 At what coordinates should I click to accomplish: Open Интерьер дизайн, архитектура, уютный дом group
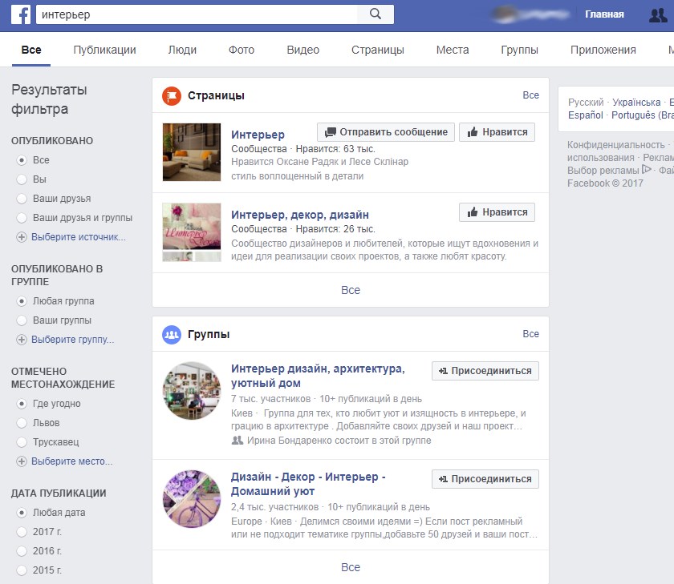pos(318,376)
